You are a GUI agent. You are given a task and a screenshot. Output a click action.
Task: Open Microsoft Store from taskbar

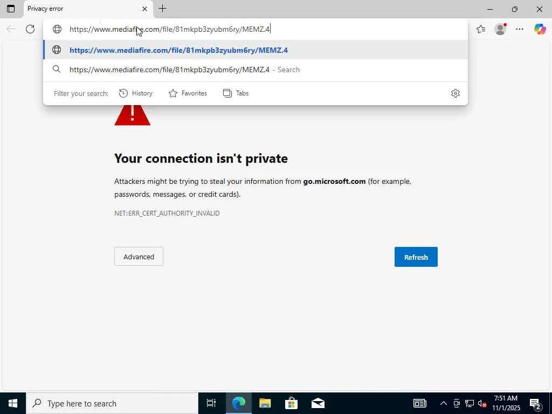(292, 403)
